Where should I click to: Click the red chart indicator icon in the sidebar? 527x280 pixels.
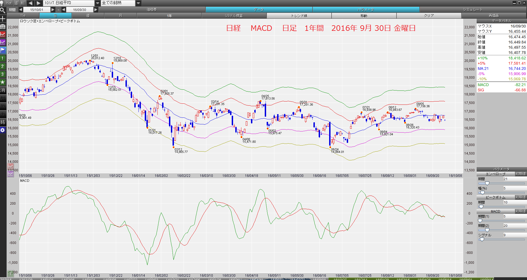click(x=3, y=35)
